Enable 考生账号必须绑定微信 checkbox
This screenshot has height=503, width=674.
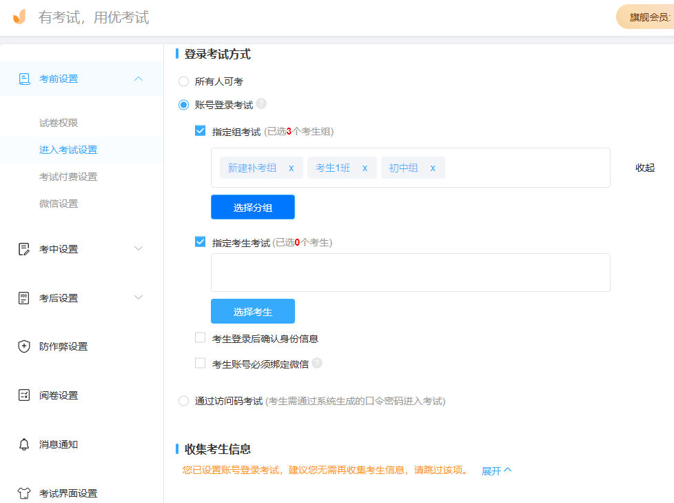point(201,363)
